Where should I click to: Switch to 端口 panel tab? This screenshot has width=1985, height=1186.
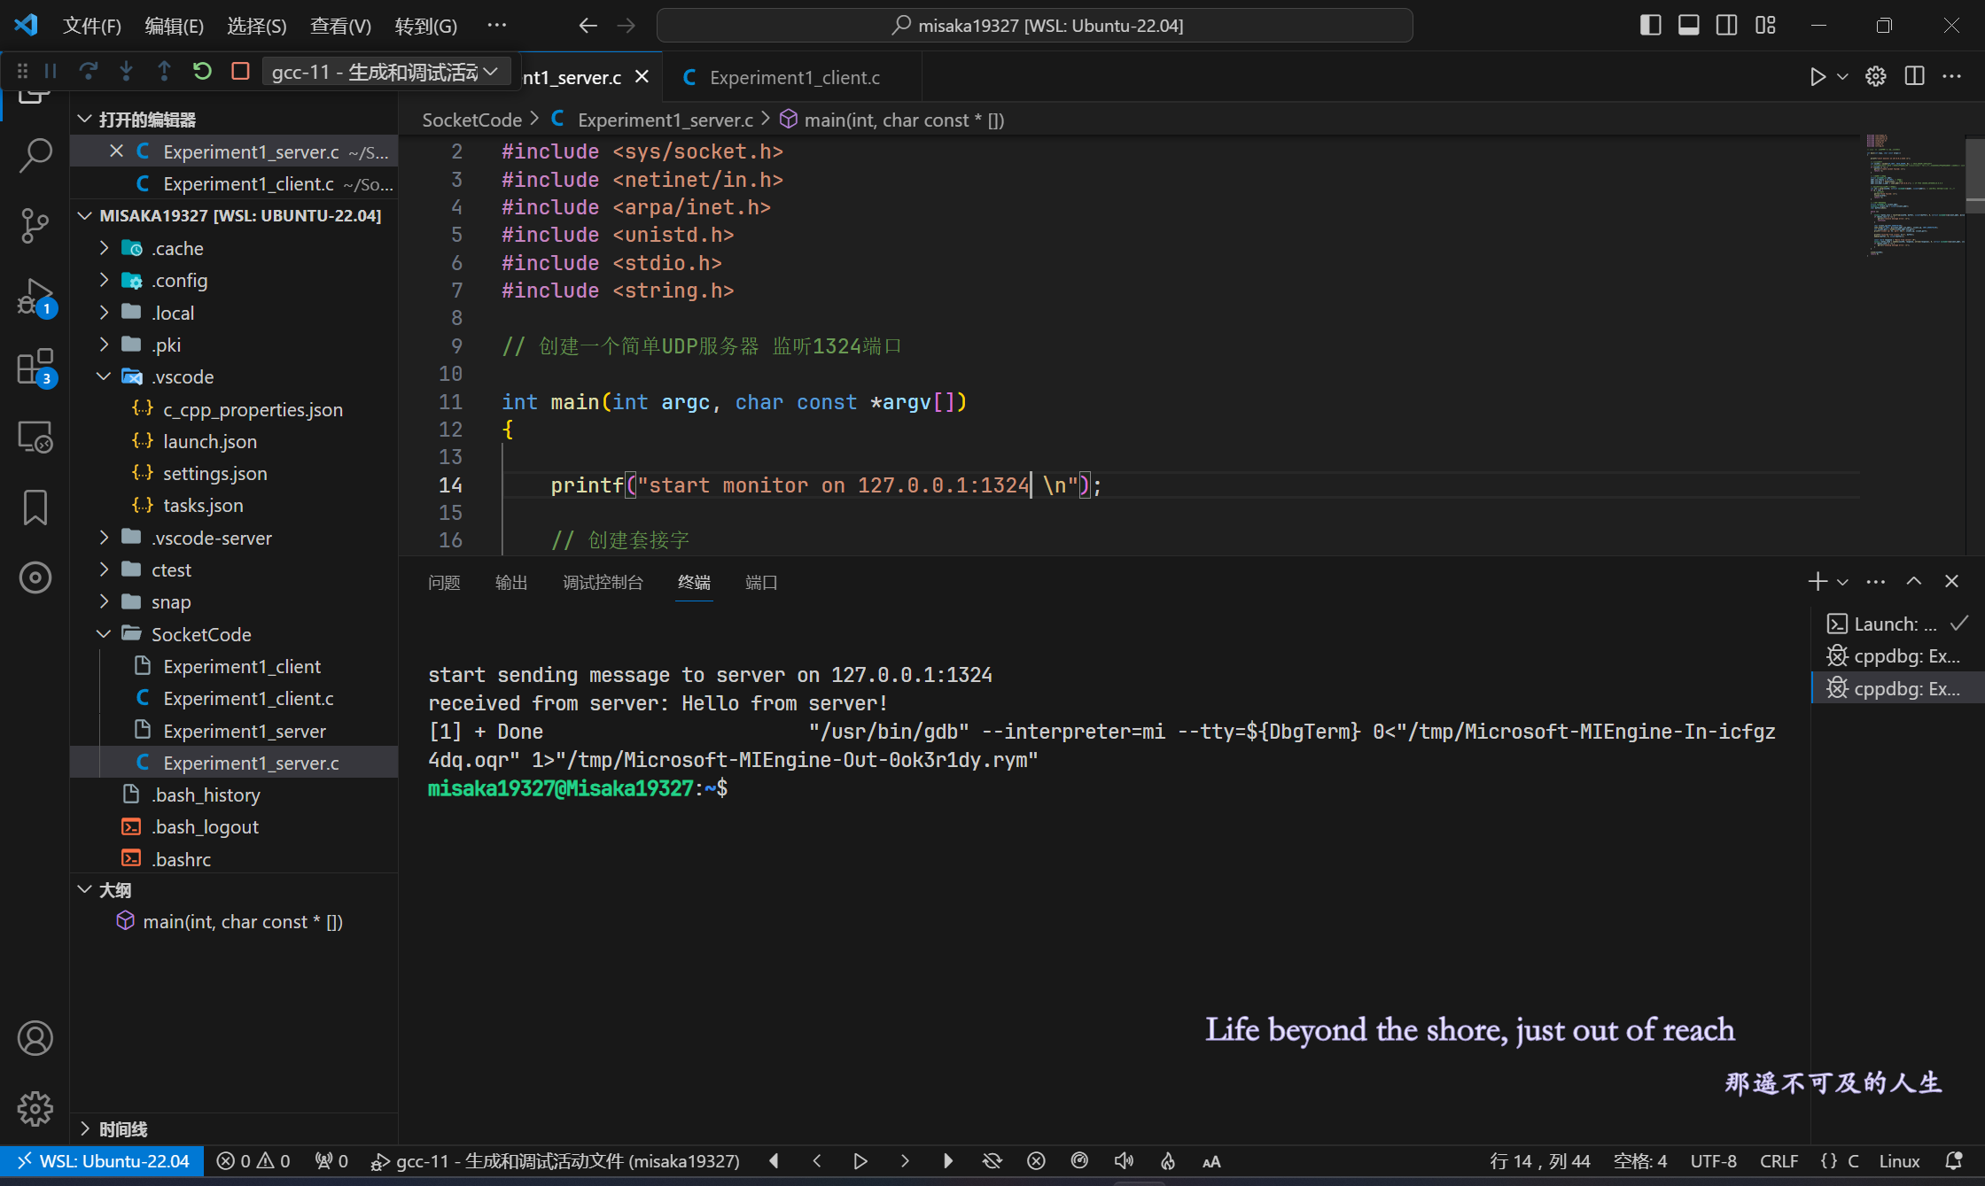[761, 582]
